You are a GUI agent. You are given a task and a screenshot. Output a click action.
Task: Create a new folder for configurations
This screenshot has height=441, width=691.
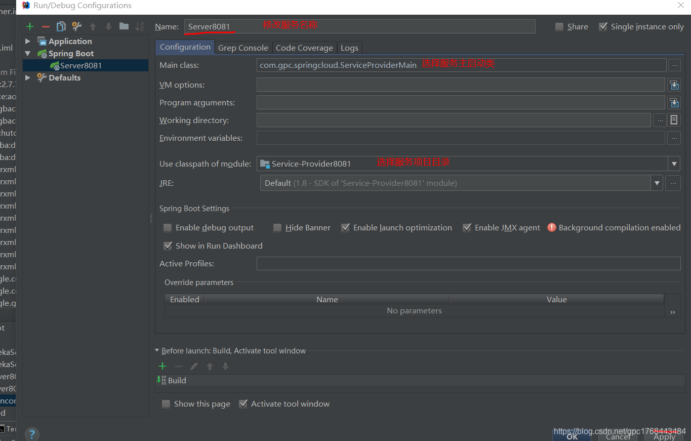pos(124,26)
